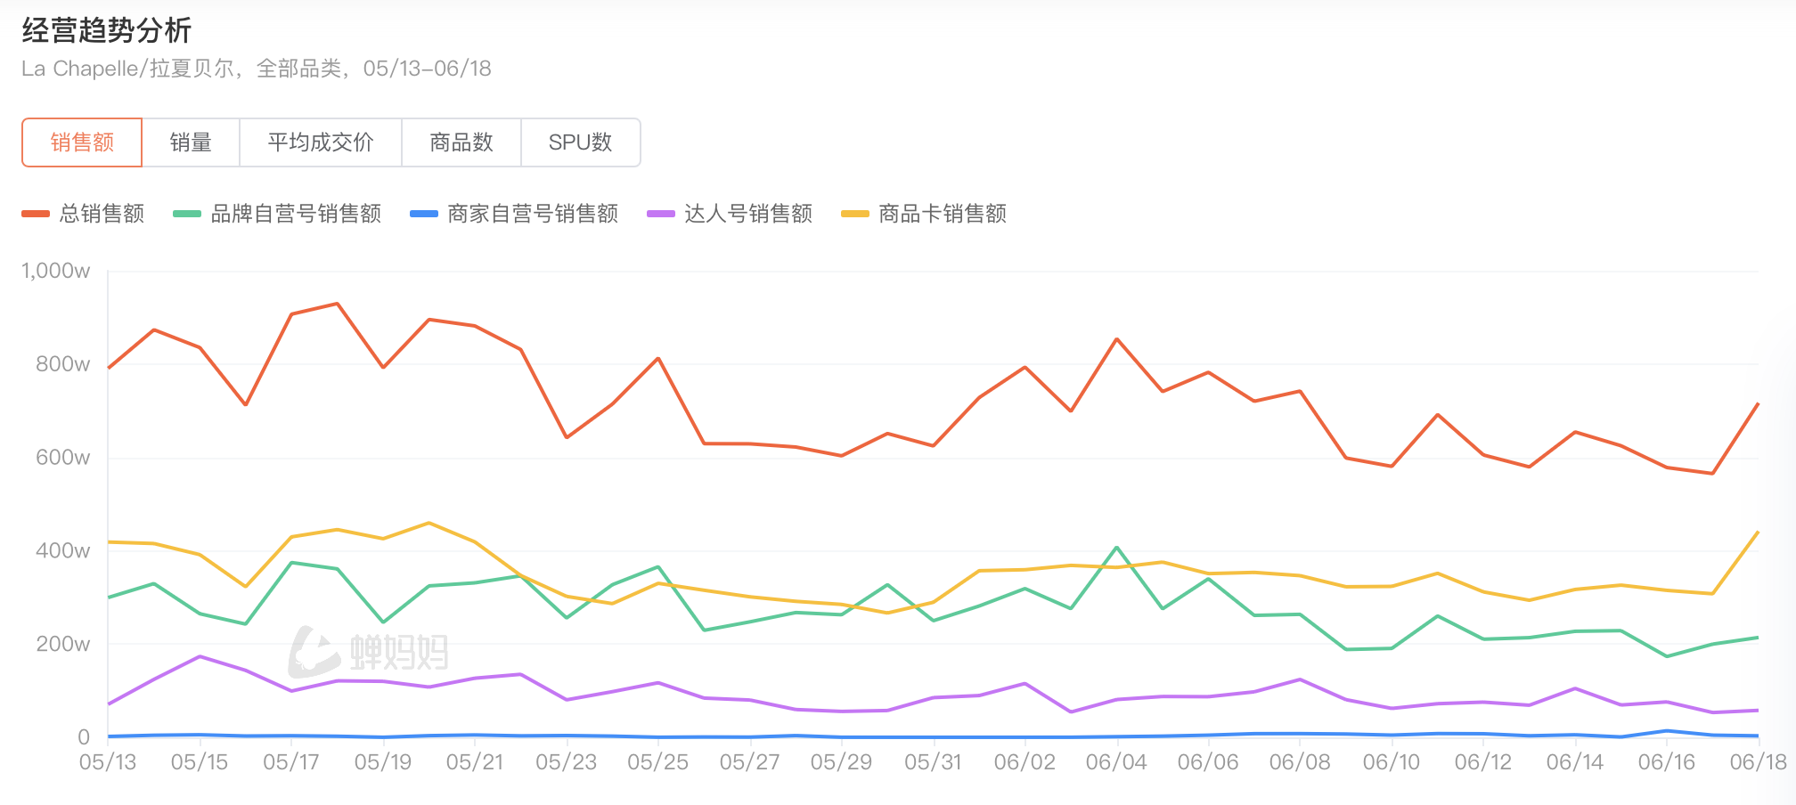Click the yellow line's endpoint on 06/18
Image resolution: width=1796 pixels, height=805 pixels.
coord(1758,533)
